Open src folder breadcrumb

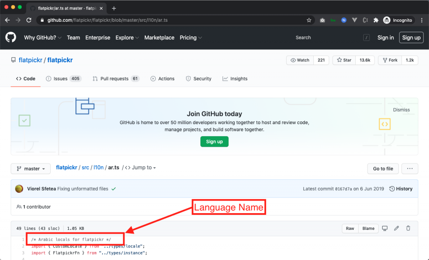pos(85,168)
